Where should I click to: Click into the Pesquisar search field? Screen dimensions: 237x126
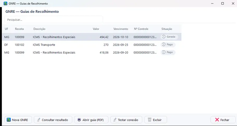(x=54, y=20)
